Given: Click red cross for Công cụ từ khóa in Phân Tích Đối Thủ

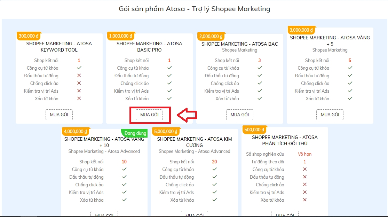Looking at the screenshot, I should 305,169.
